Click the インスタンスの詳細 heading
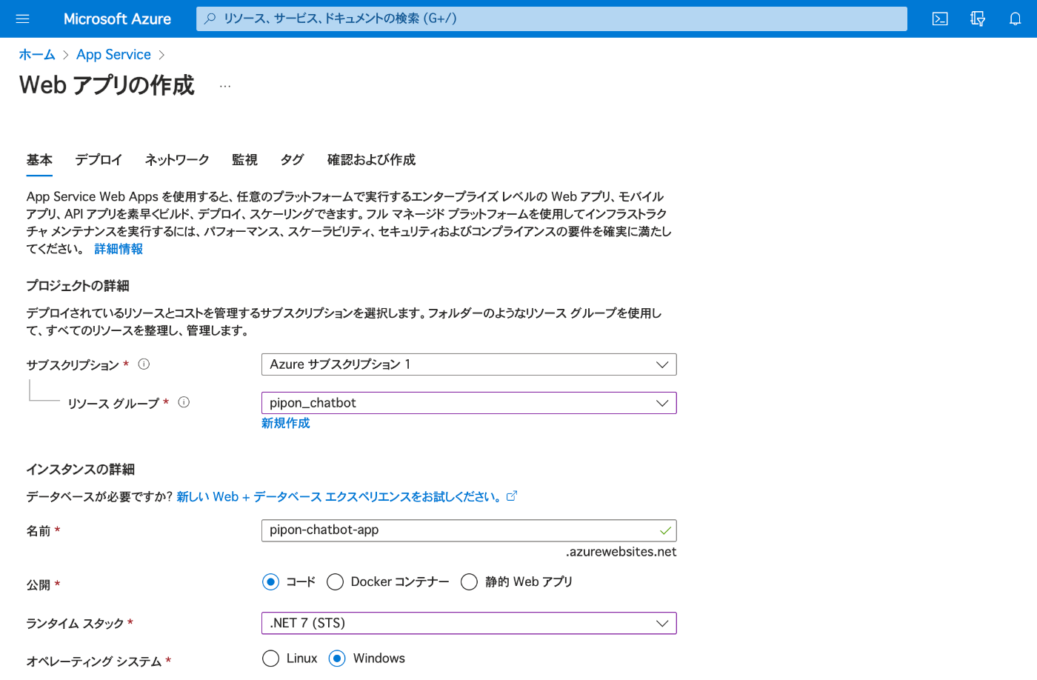 tap(80, 470)
